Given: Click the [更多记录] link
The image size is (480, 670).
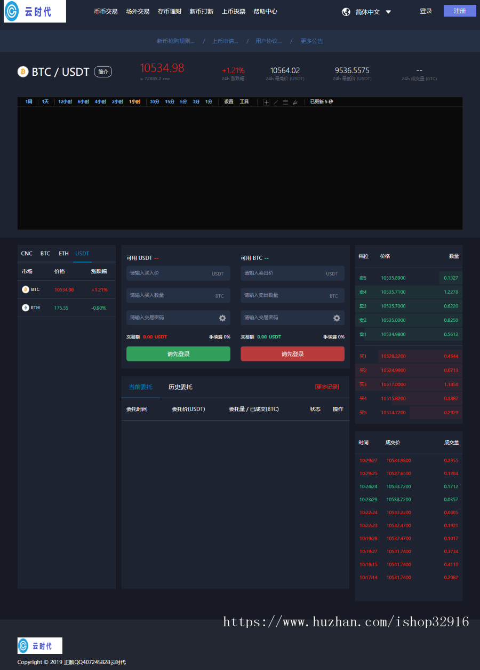Looking at the screenshot, I should [x=327, y=387].
